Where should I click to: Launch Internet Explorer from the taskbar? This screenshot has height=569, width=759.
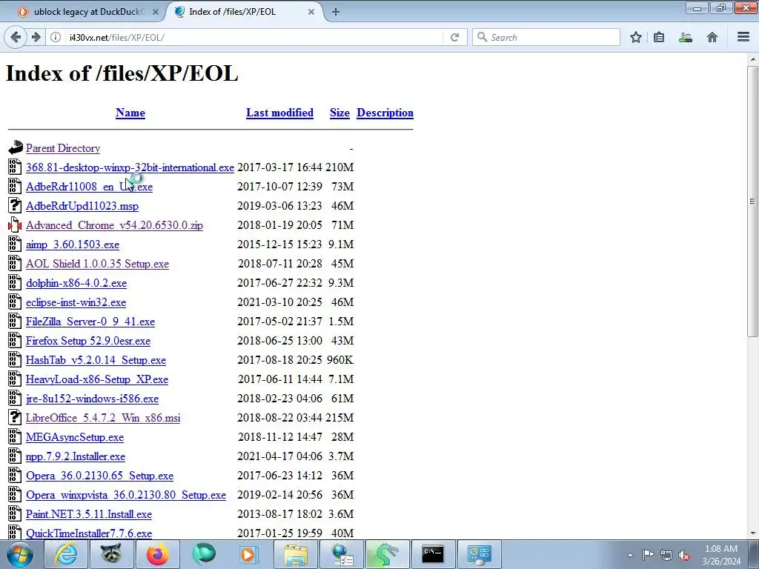coord(66,554)
